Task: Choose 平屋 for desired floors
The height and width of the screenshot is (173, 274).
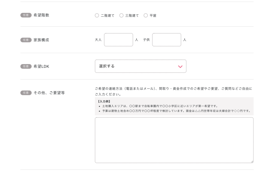Action: [146, 15]
